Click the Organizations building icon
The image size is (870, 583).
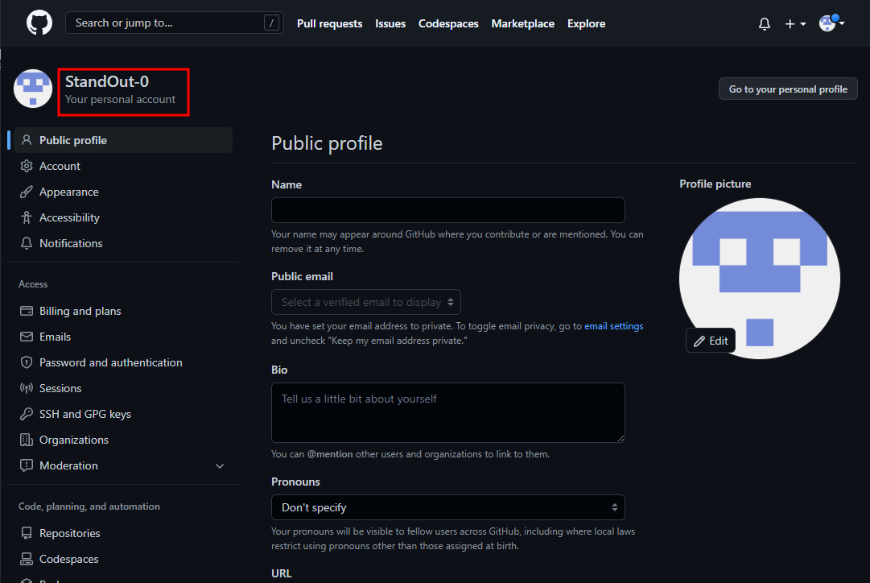[26, 440]
